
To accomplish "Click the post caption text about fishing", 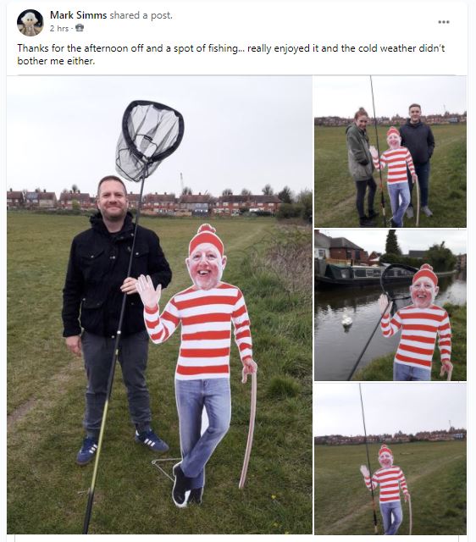I will [231, 54].
